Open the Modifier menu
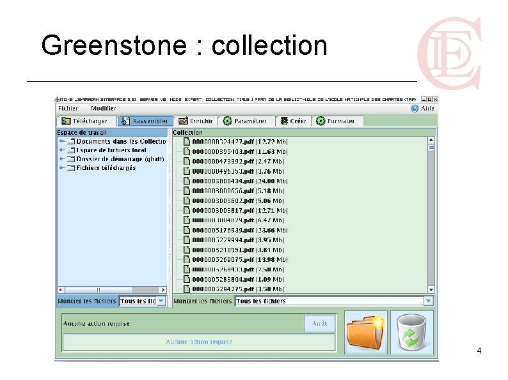This screenshot has width=508, height=380. tap(104, 109)
